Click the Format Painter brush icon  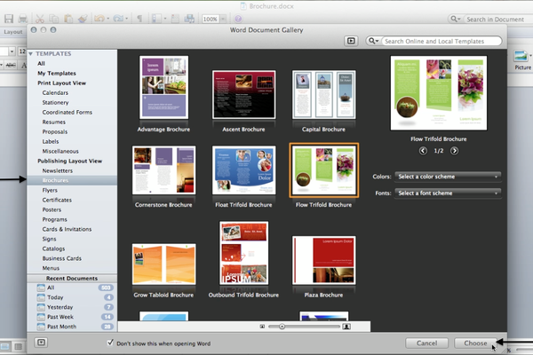(83, 19)
